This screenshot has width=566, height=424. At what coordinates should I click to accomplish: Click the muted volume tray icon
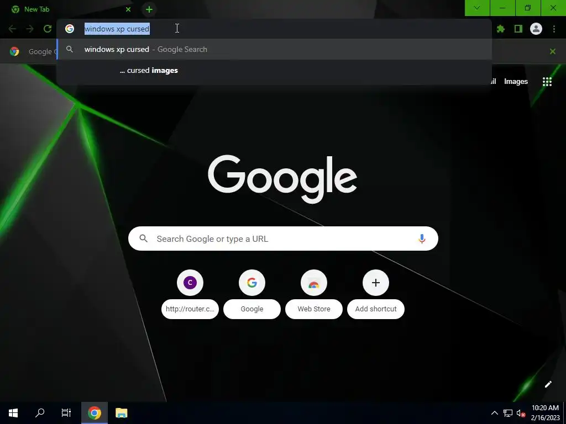(521, 413)
